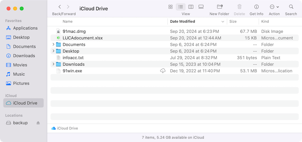Open the Action menu

pyautogui.click(x=274, y=7)
